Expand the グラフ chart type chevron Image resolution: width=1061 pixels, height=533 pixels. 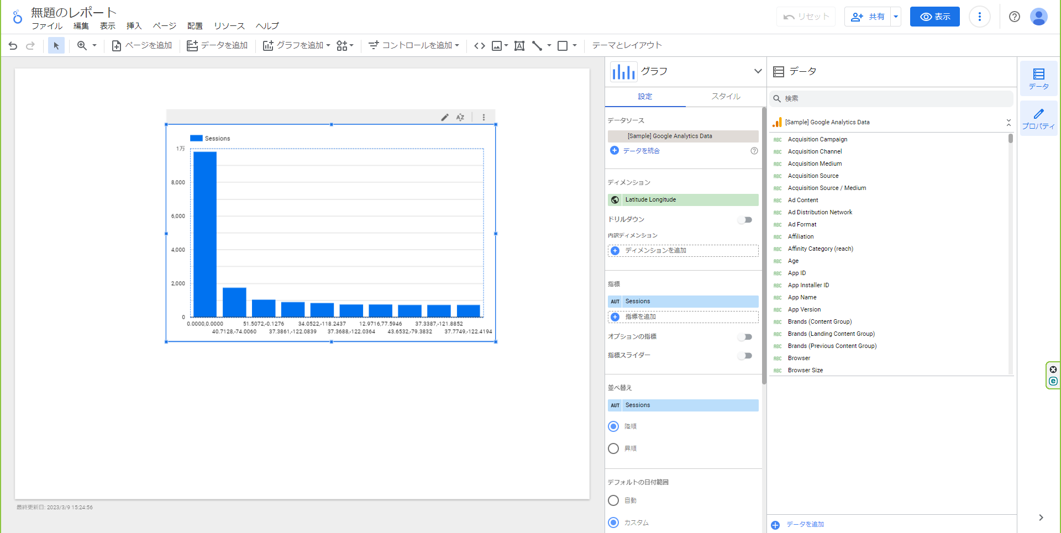[758, 71]
